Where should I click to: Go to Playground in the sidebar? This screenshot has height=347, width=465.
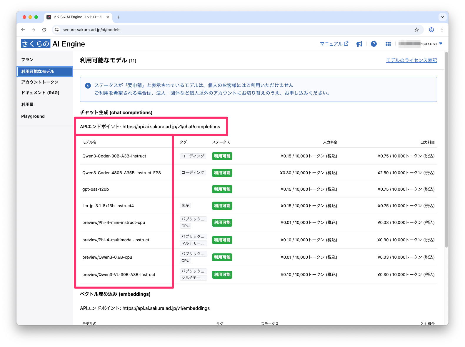33,116
